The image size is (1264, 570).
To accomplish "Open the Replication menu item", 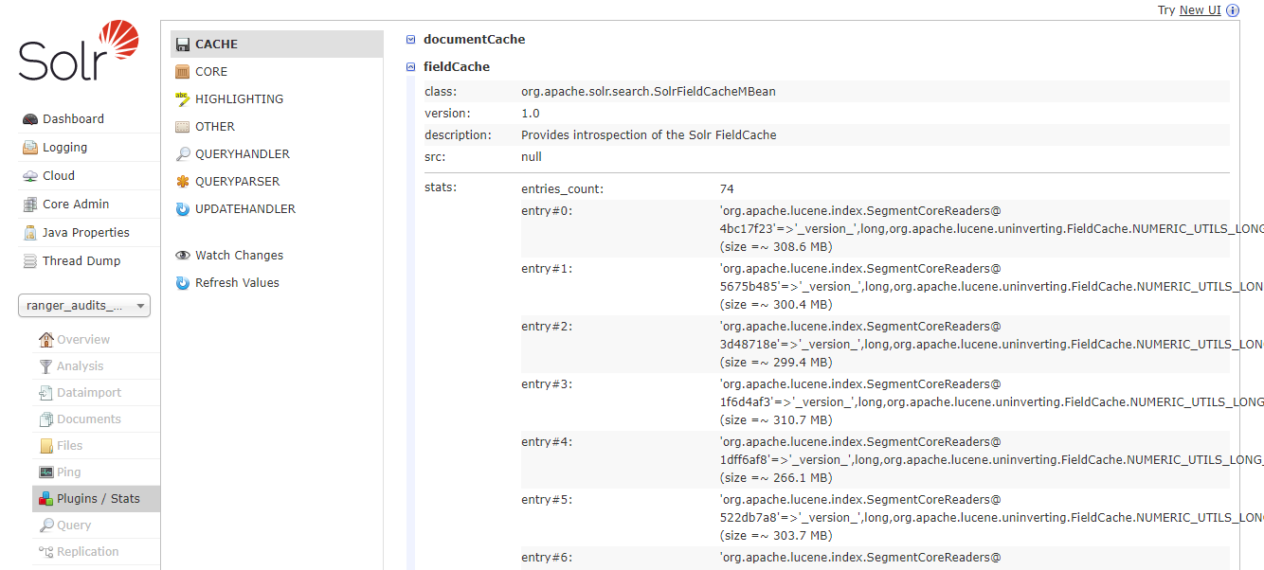I will click(87, 552).
